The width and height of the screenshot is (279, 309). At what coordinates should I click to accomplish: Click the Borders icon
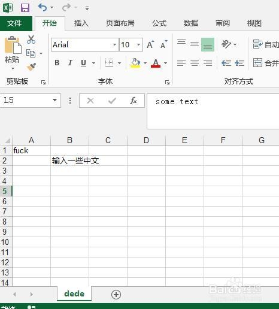(x=109, y=63)
